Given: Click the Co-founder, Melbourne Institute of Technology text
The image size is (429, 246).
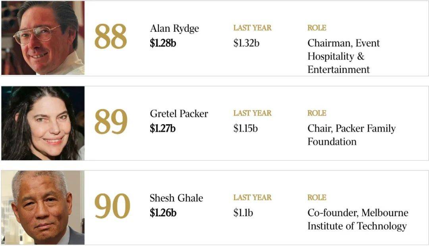Looking at the screenshot, I should (x=358, y=219).
